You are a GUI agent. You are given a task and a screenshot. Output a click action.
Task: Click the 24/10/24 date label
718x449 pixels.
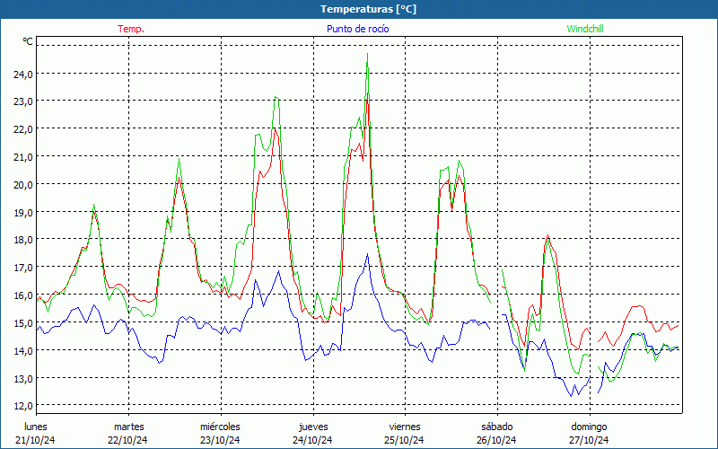click(312, 440)
